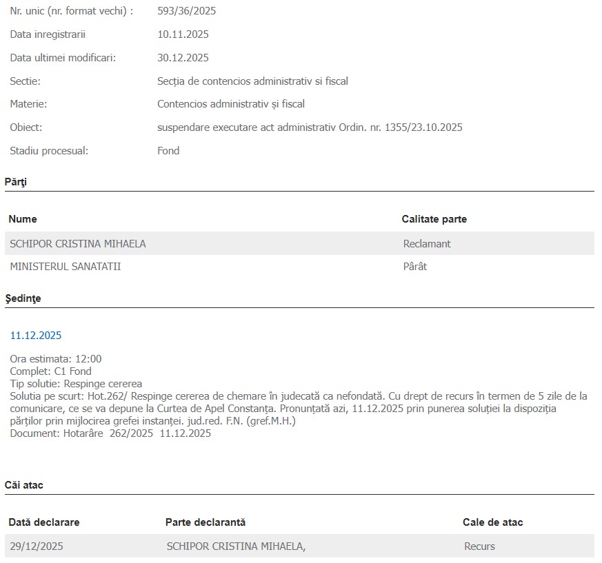Select the Obiect text 'suspendare executare act administrativ'
602x563 pixels.
click(x=246, y=127)
